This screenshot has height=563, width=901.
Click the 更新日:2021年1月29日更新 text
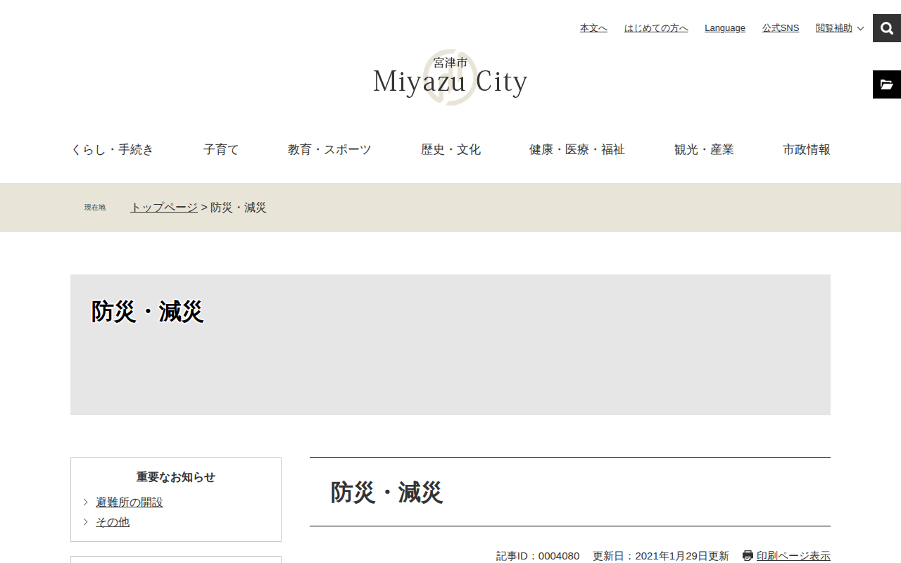pos(661,556)
